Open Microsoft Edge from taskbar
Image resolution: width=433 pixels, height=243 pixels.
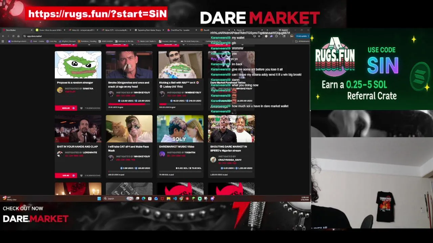[143, 198]
